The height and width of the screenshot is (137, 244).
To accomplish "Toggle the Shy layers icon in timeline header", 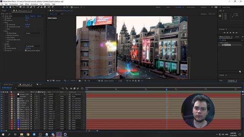I will click(x=71, y=88).
